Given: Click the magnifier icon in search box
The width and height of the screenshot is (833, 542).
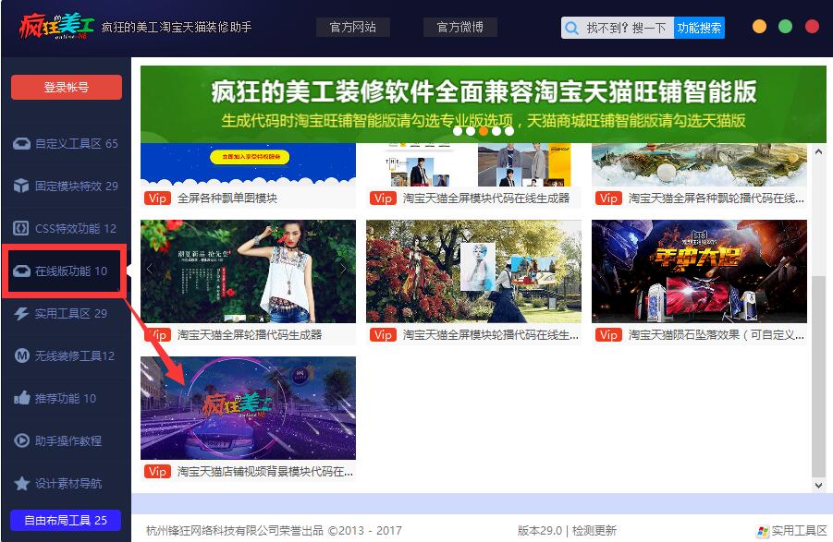Looking at the screenshot, I should (571, 28).
